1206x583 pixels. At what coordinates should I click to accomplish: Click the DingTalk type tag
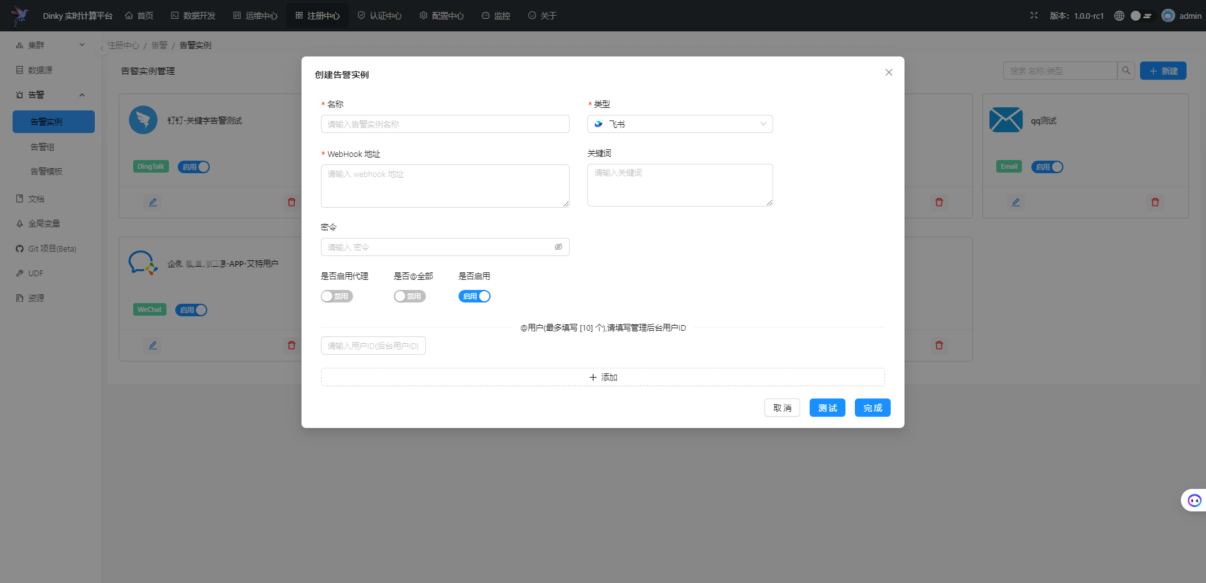coord(151,166)
